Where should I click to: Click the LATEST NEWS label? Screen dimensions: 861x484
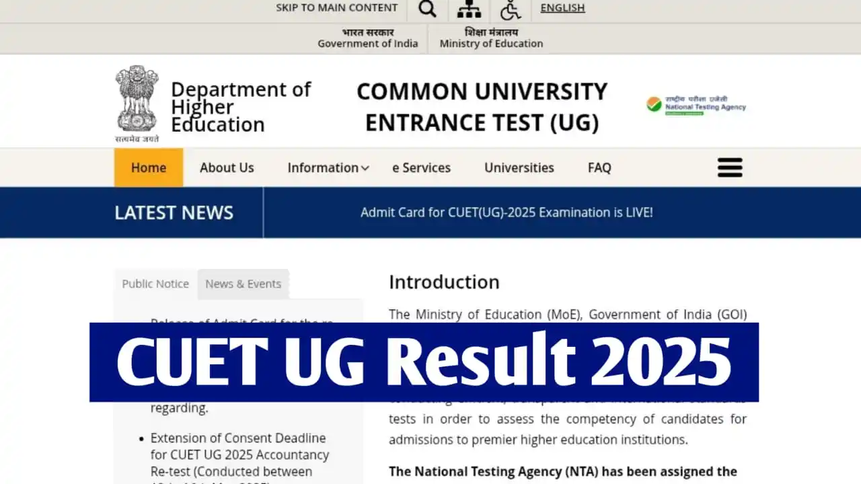point(174,212)
